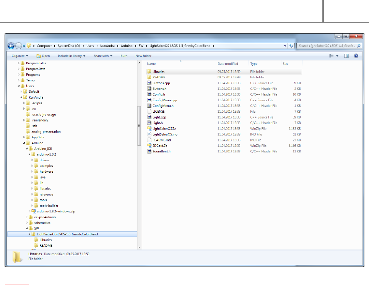The width and height of the screenshot is (369, 285).
Task: Collapse the Arduino_IDE tree node
Action: point(27,149)
